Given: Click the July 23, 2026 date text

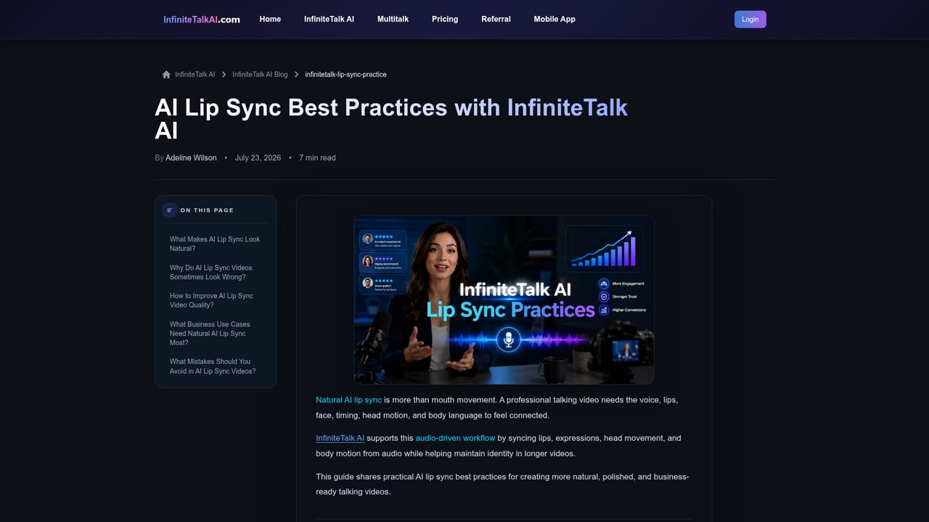Looking at the screenshot, I should (258, 158).
